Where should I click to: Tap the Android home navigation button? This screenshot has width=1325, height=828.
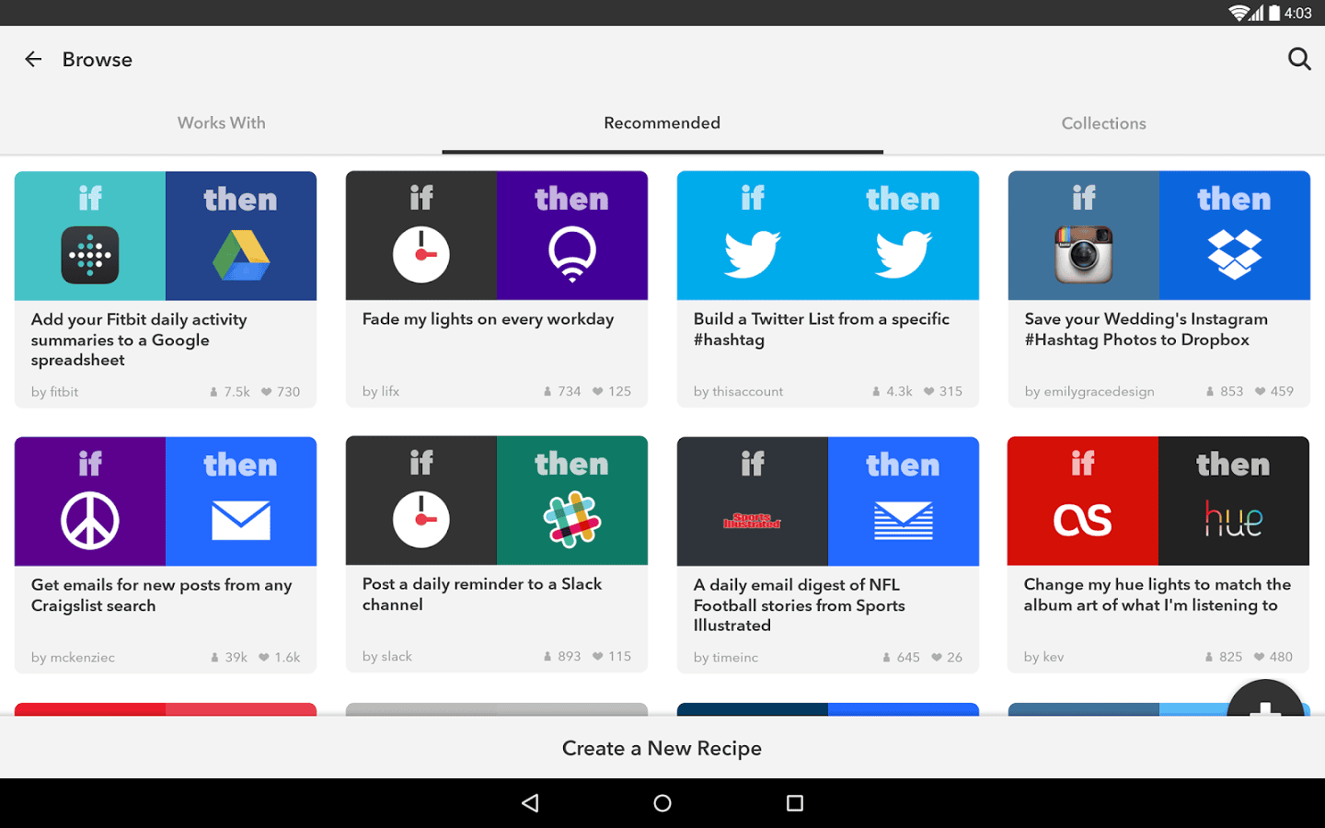(662, 803)
